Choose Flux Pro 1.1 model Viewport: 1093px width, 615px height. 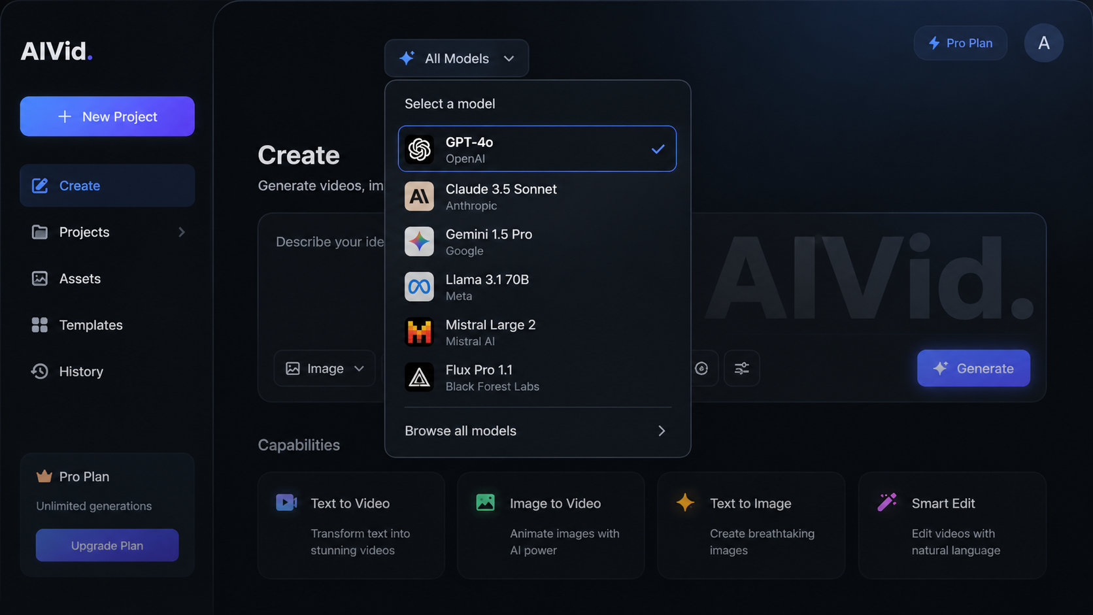coord(537,377)
